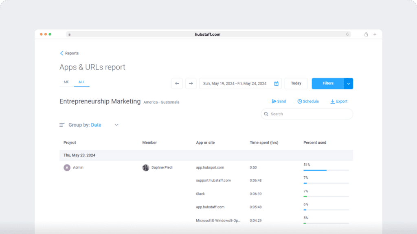Expand the Filters dropdown chevron

pyautogui.click(x=348, y=83)
